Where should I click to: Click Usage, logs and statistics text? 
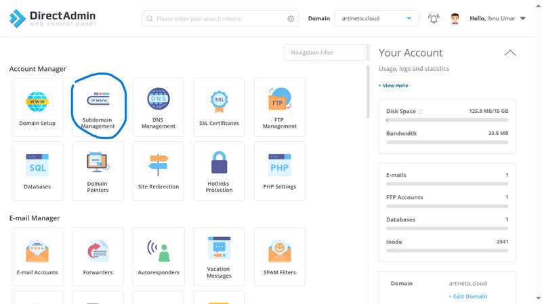click(x=414, y=69)
